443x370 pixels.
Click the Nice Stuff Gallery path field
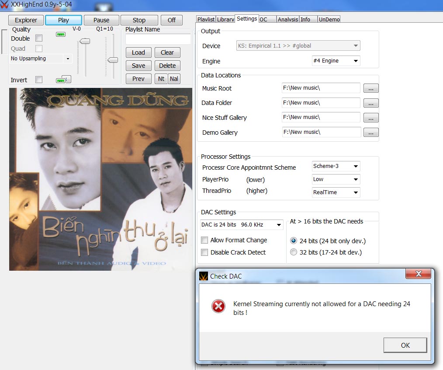pyautogui.click(x=321, y=117)
